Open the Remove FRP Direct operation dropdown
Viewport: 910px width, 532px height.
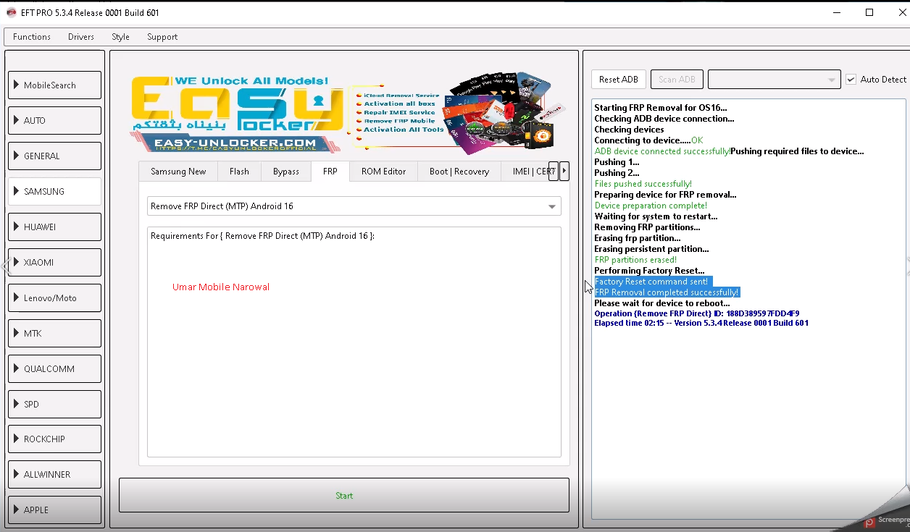click(x=354, y=206)
